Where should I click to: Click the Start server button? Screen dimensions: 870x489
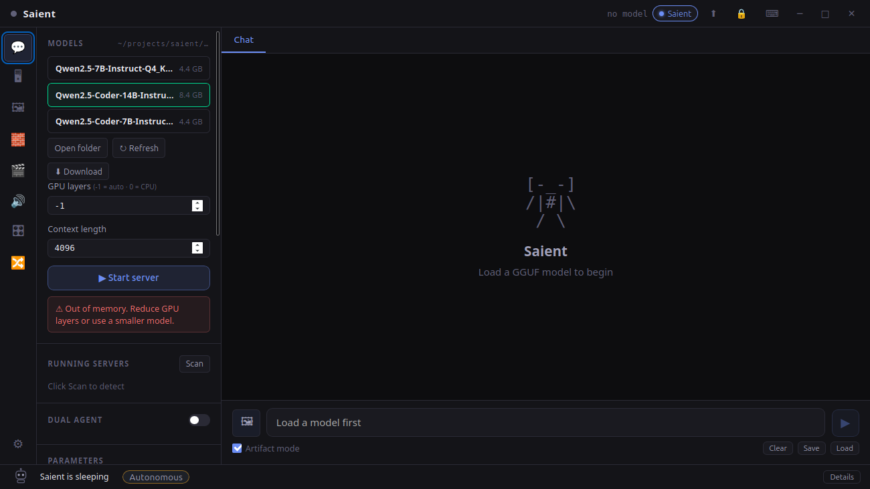click(128, 278)
